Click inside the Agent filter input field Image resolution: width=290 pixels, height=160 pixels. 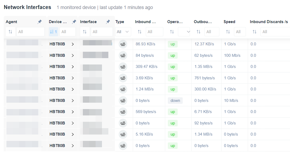30,32
